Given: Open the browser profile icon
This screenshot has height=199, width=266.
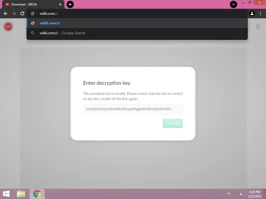Looking at the screenshot, I should (252, 13).
